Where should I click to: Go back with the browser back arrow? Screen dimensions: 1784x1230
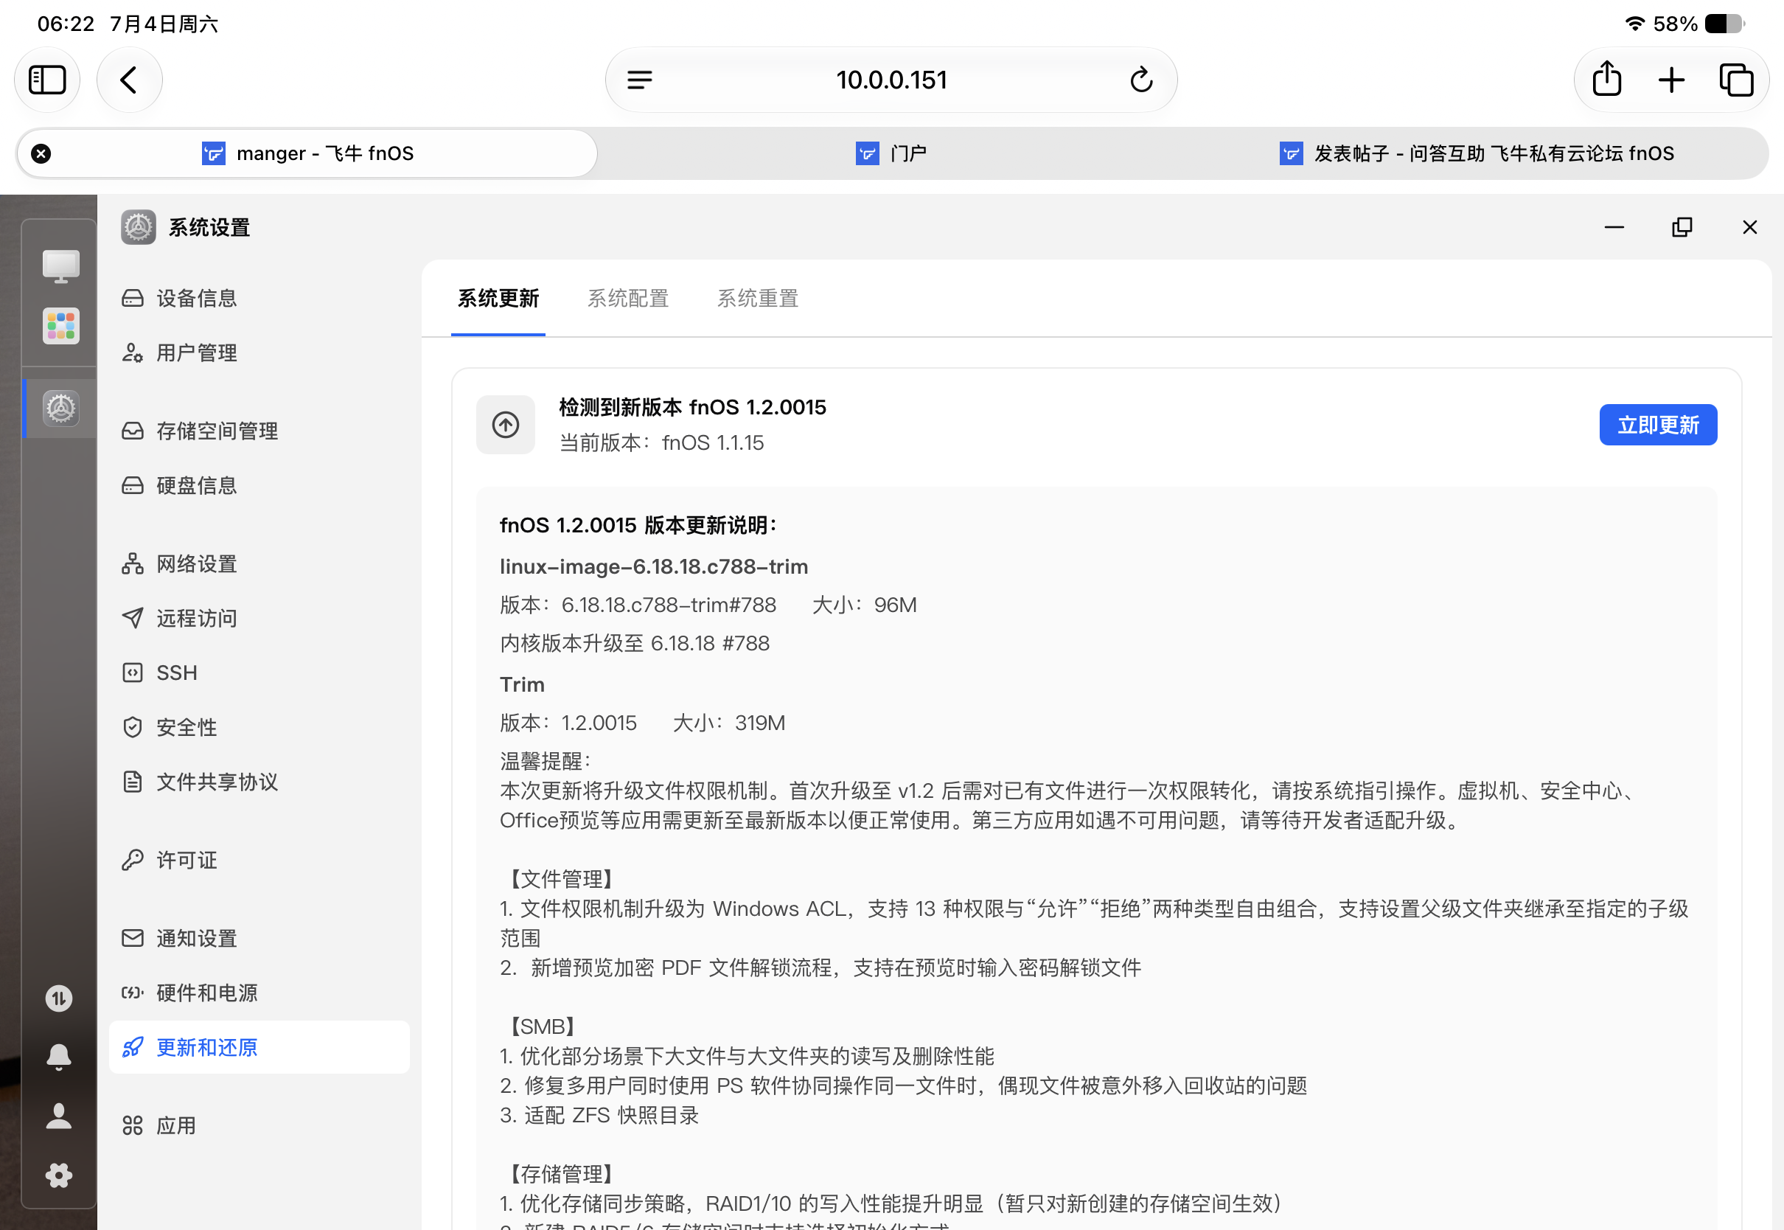pos(128,80)
